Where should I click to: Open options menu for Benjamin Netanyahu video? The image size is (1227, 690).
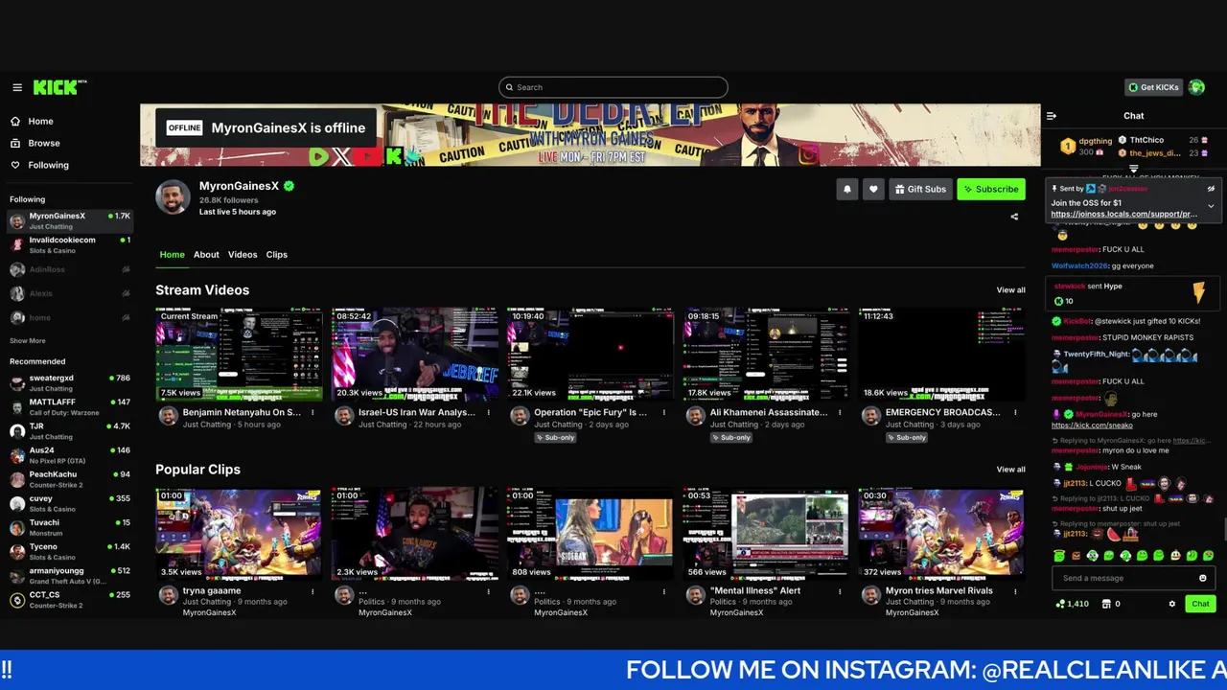313,413
